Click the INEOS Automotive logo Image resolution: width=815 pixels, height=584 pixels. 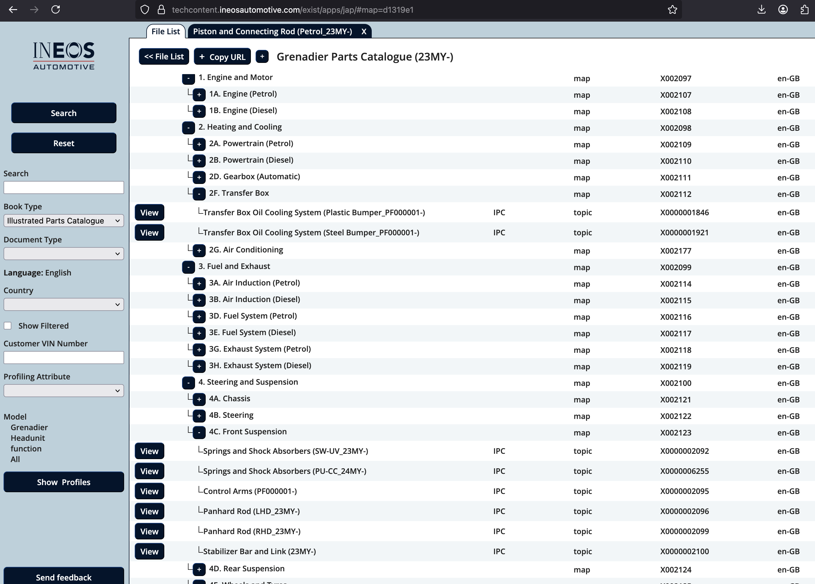64,56
